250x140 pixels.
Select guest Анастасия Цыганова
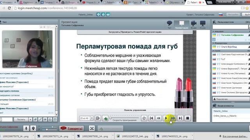(231, 87)
